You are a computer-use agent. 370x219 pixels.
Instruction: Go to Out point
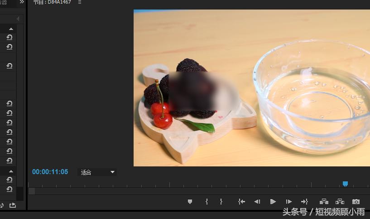tap(304, 201)
